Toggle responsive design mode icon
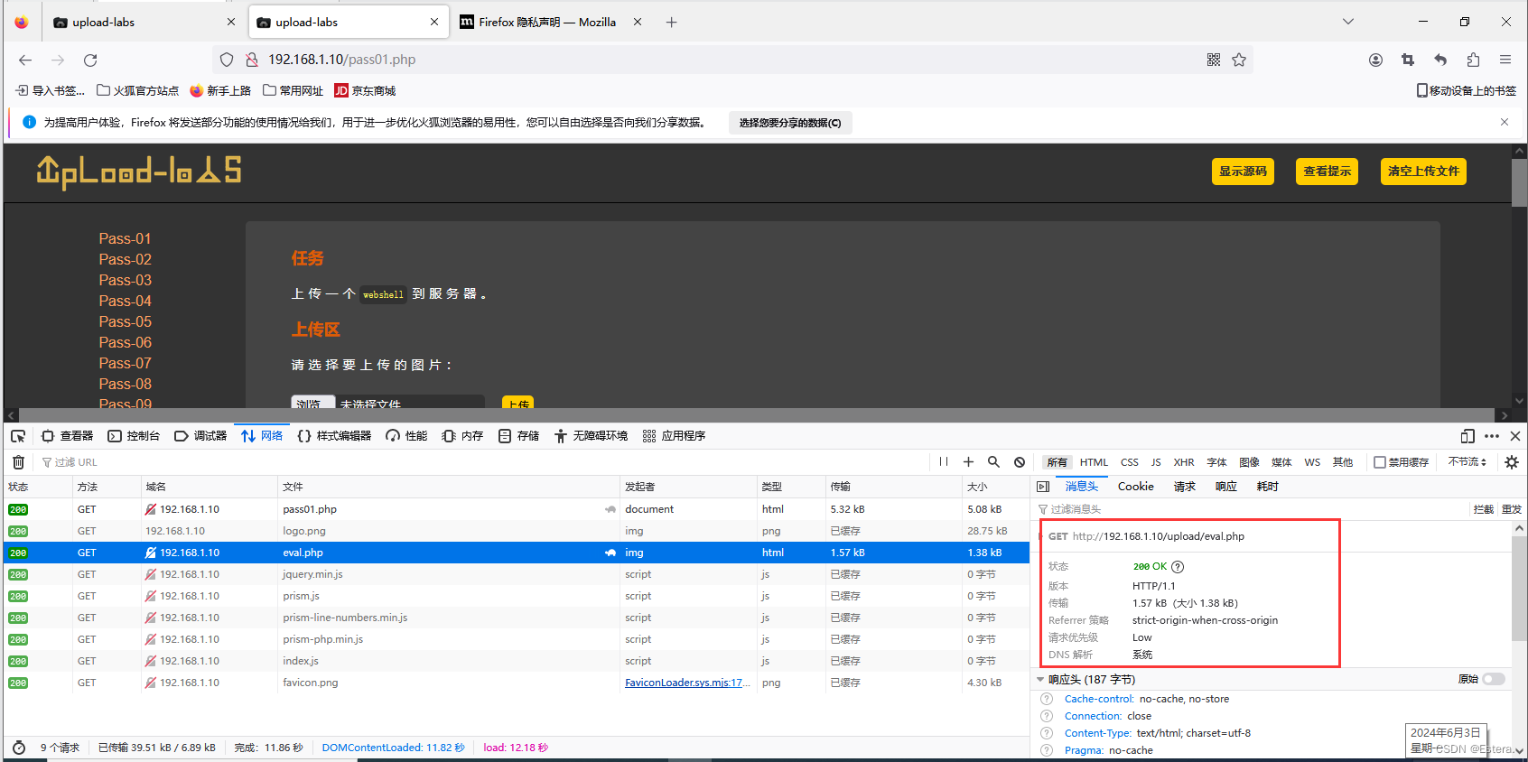The width and height of the screenshot is (1528, 762). [x=1467, y=436]
